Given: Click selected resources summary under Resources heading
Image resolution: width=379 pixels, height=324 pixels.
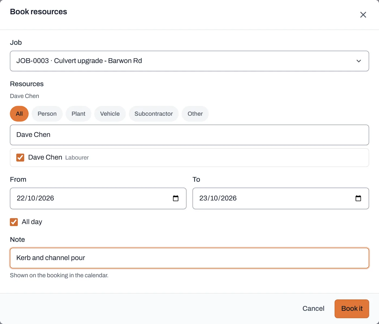Looking at the screenshot, I should point(24,96).
